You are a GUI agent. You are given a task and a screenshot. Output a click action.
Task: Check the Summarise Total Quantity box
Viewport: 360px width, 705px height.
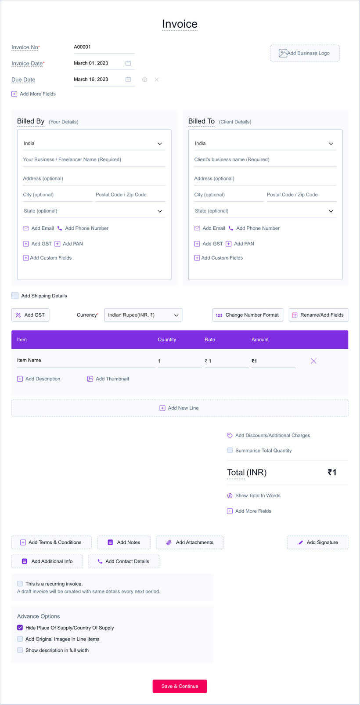tap(230, 450)
